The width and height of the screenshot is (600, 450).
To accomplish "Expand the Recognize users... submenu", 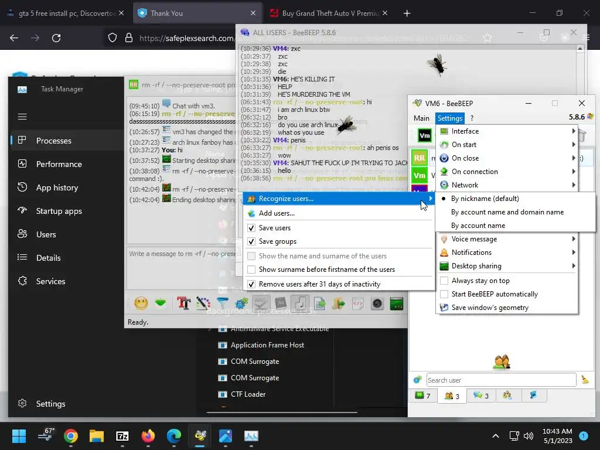I will pos(339,199).
